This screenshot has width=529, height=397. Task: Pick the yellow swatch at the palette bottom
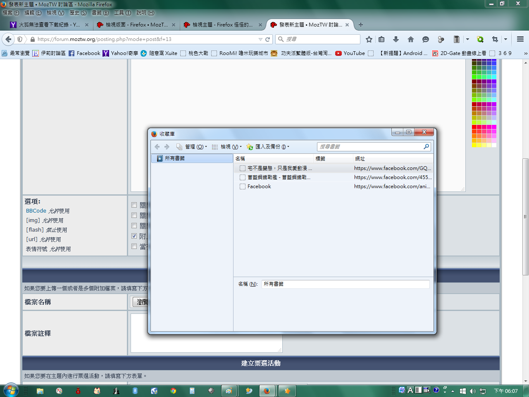pos(474,145)
